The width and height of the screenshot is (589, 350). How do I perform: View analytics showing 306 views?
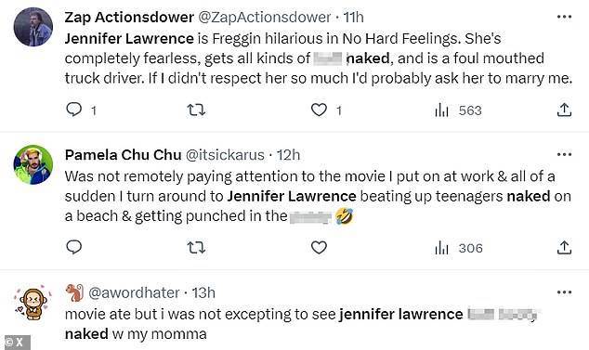(x=458, y=248)
